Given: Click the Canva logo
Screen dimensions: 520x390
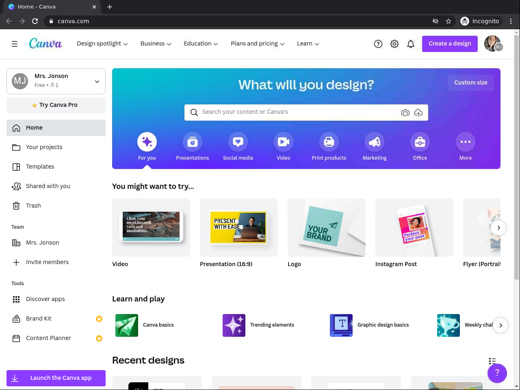Looking at the screenshot, I should click(x=45, y=43).
